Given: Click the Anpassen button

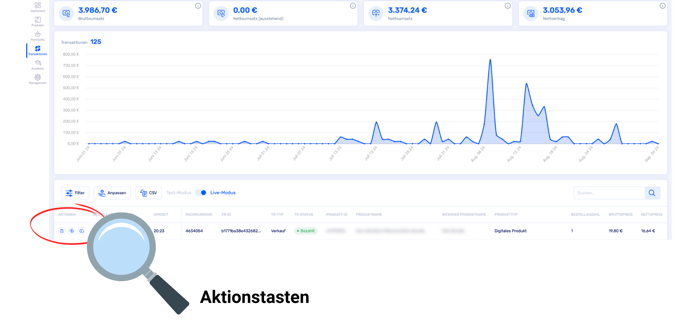Looking at the screenshot, I should 112,193.
